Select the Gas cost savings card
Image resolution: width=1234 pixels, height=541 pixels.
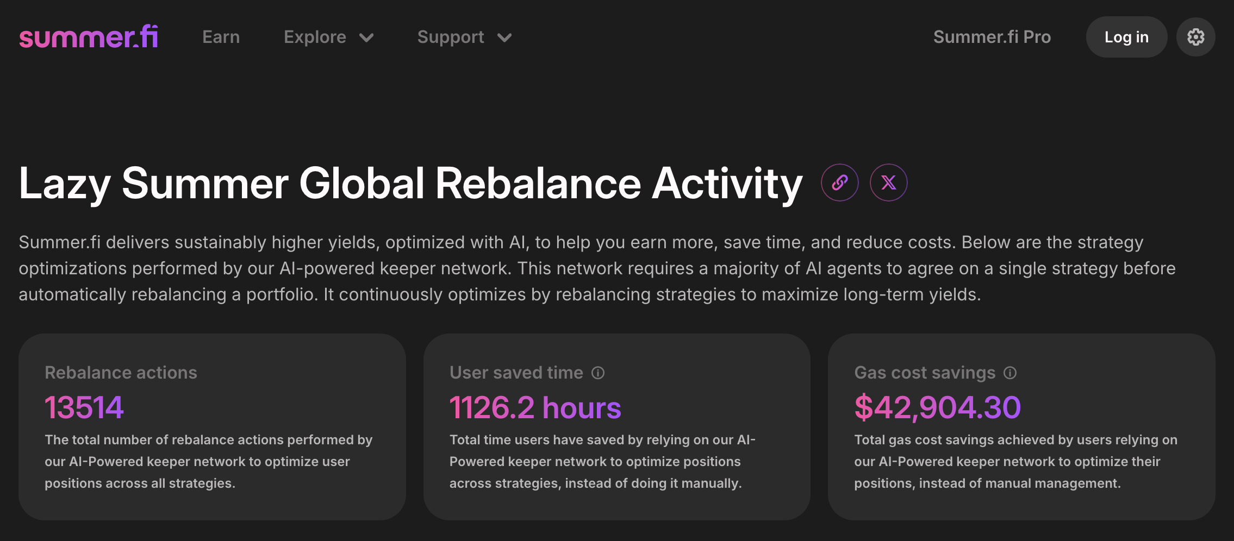click(x=1021, y=427)
